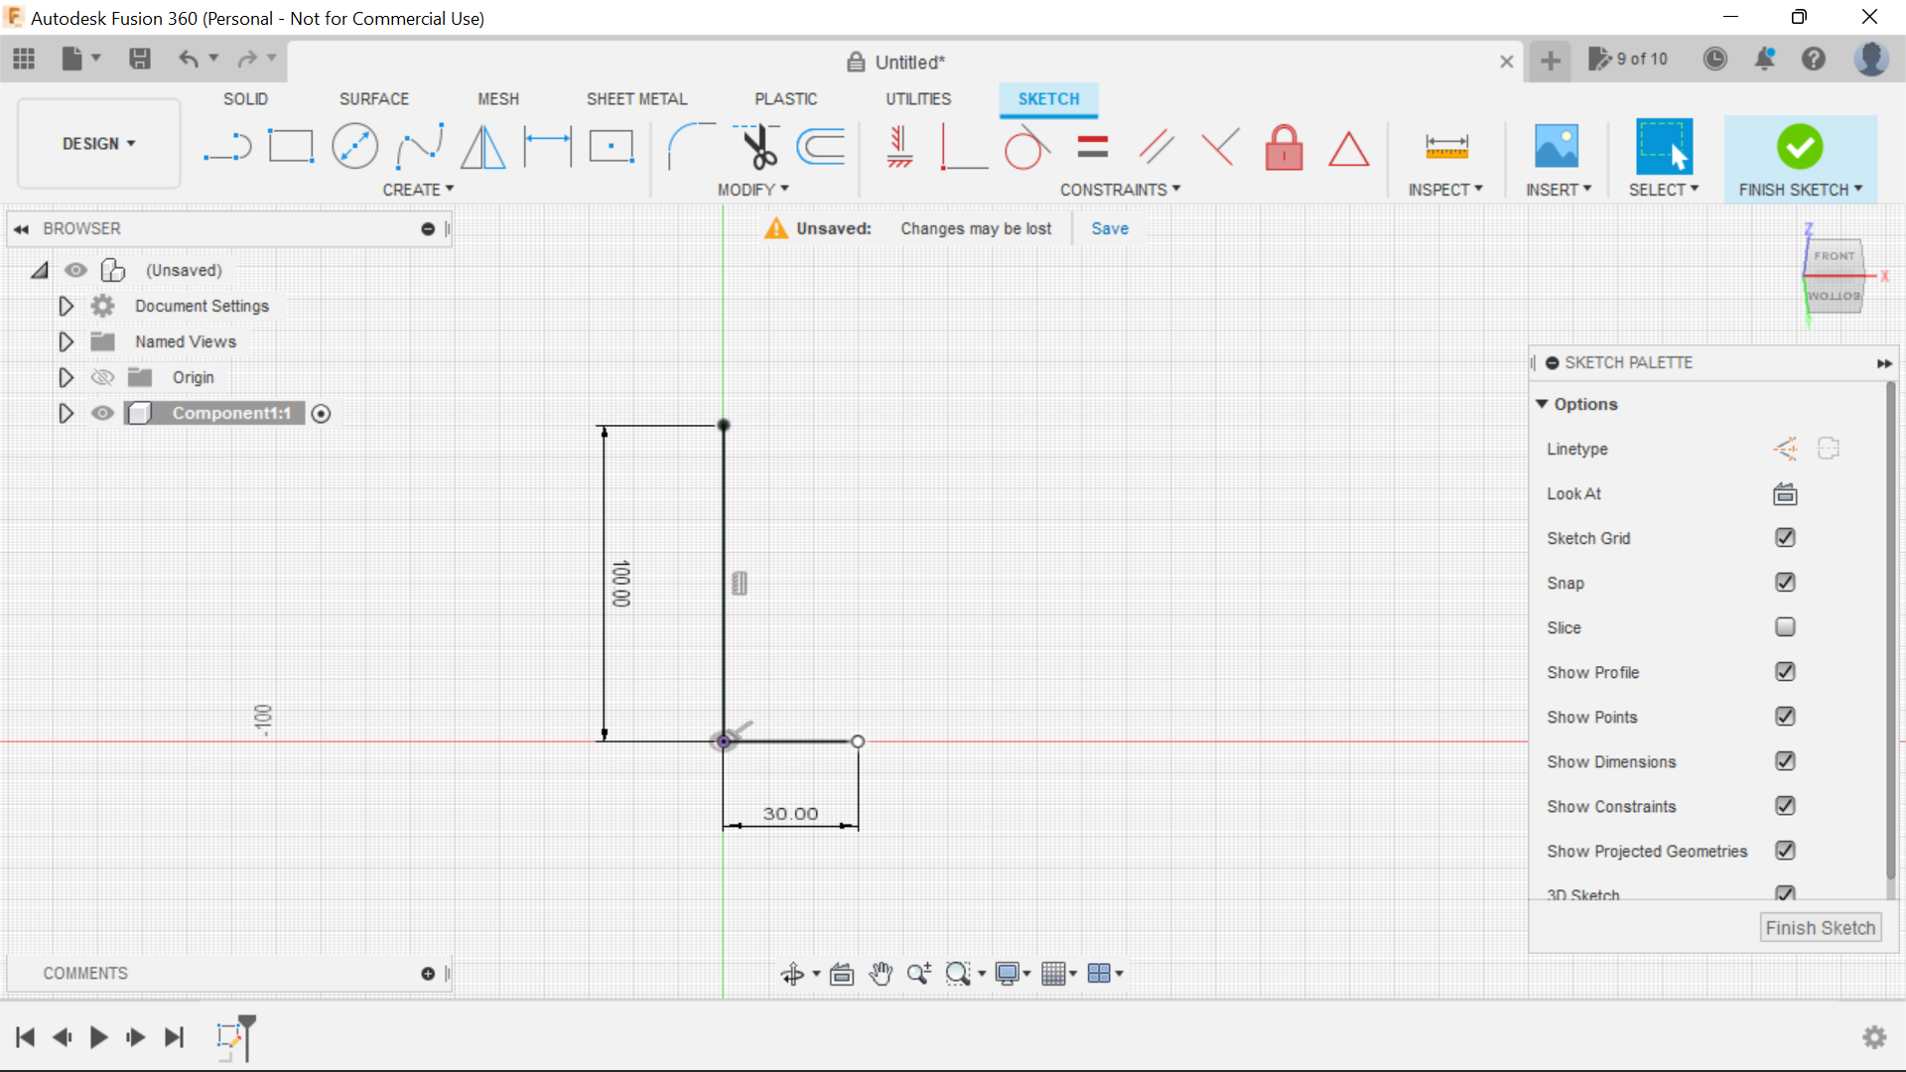Uncheck Show Constraints in Sketch Palette
The image size is (1906, 1072).
click(1785, 806)
